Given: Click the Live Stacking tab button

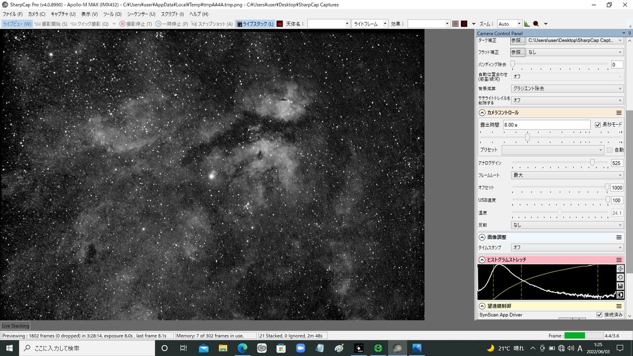Looking at the screenshot, I should [15, 326].
